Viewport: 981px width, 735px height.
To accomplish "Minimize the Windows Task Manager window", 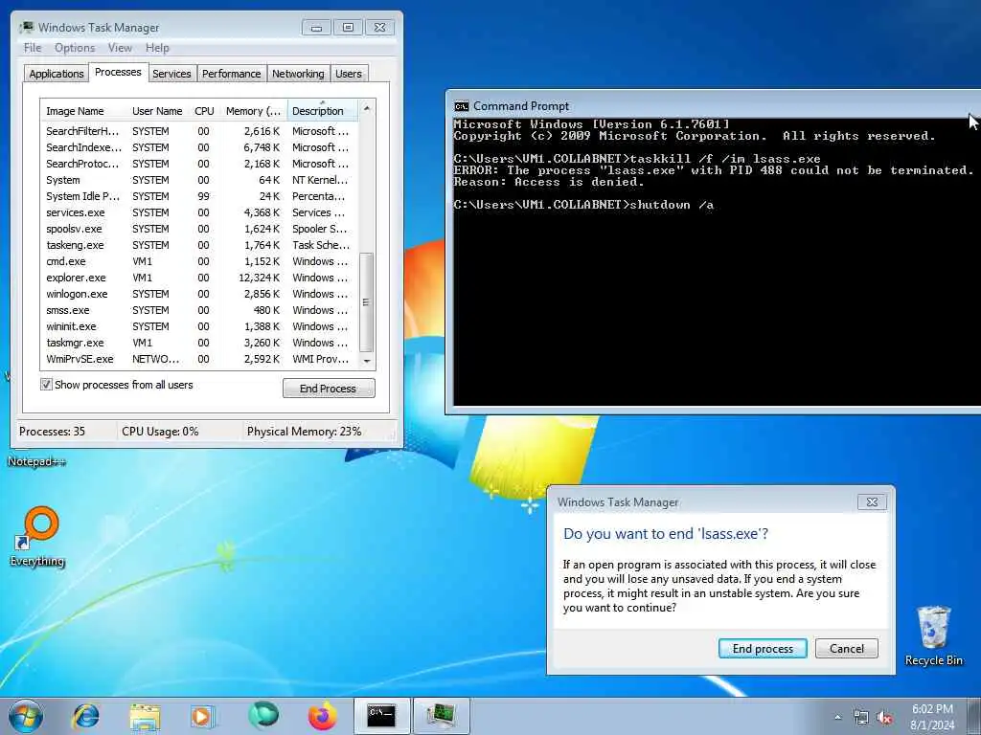I will pos(316,28).
